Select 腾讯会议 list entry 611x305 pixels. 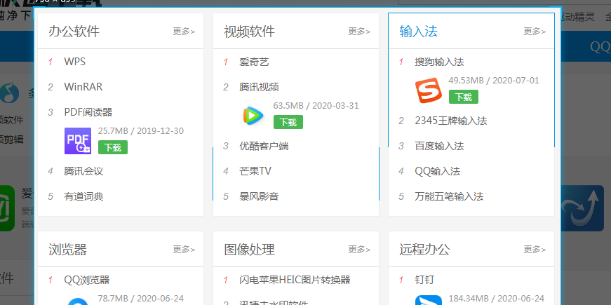click(83, 171)
